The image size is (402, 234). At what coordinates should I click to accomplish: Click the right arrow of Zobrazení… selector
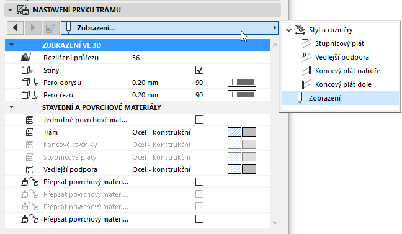tap(275, 27)
